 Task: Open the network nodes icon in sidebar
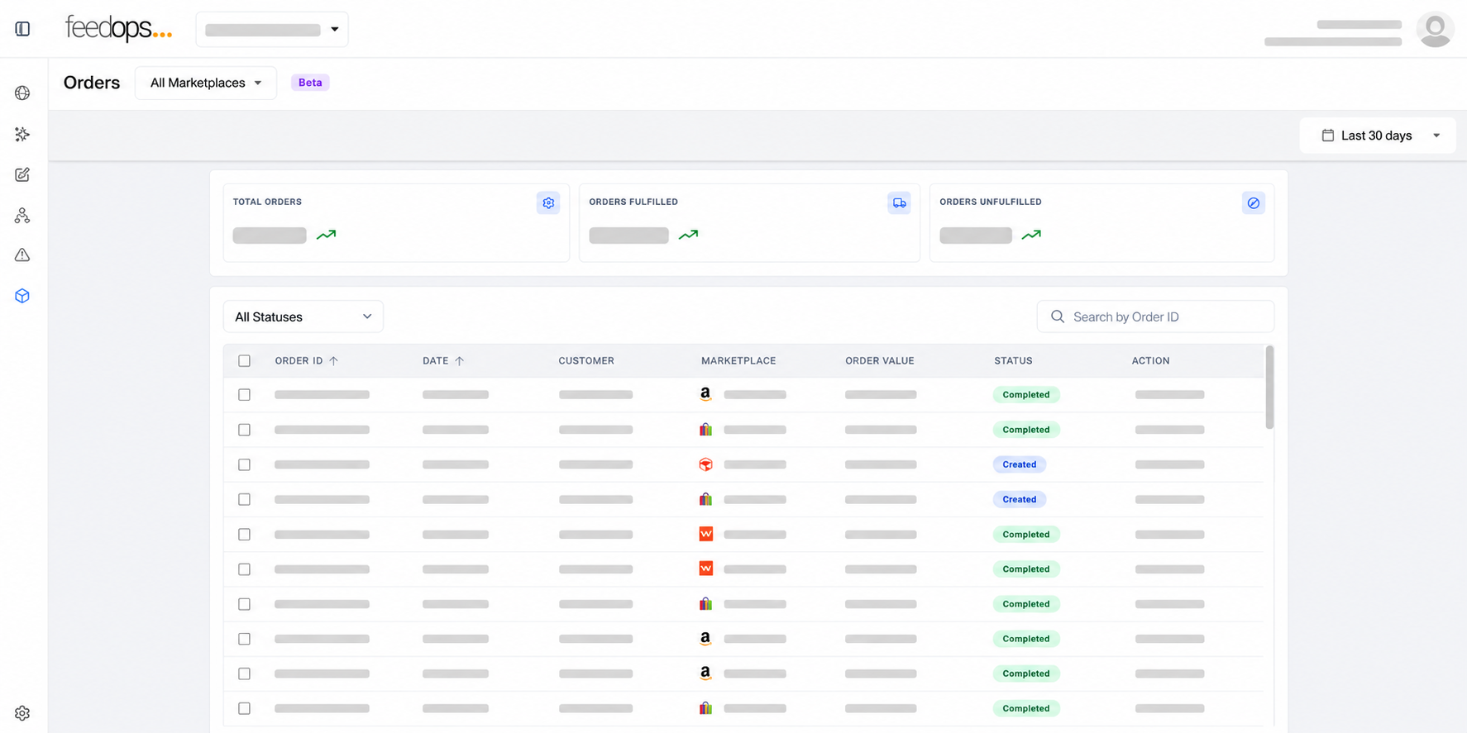coord(22,216)
